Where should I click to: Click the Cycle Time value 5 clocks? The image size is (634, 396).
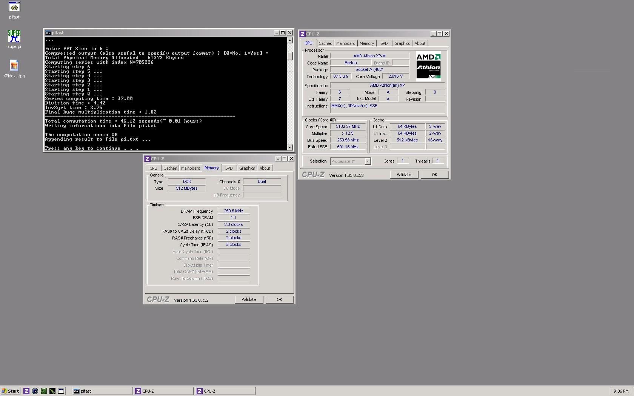(x=234, y=245)
